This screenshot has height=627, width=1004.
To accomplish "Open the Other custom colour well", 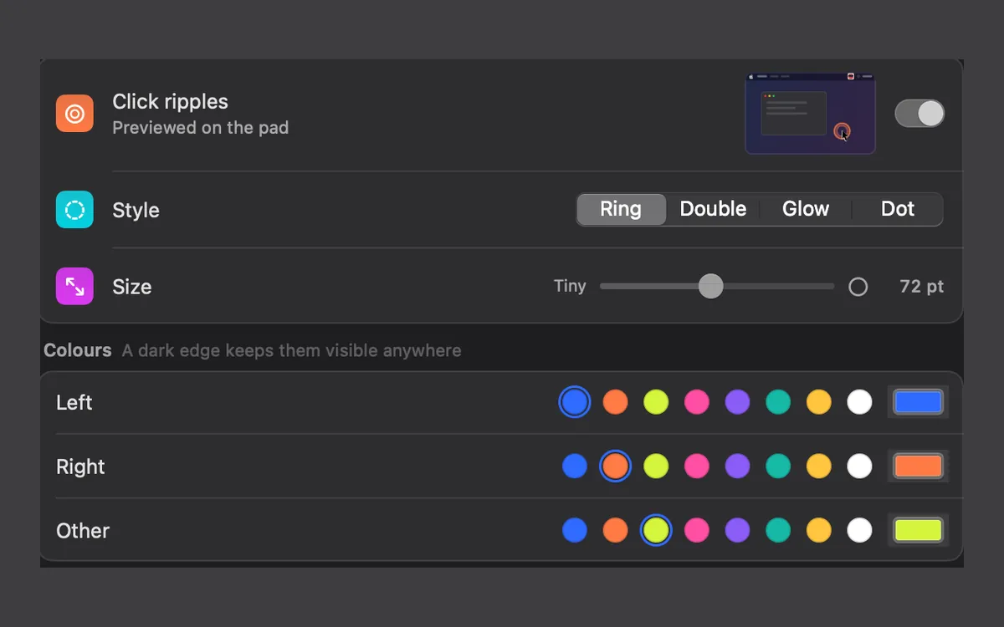I will [x=918, y=530].
